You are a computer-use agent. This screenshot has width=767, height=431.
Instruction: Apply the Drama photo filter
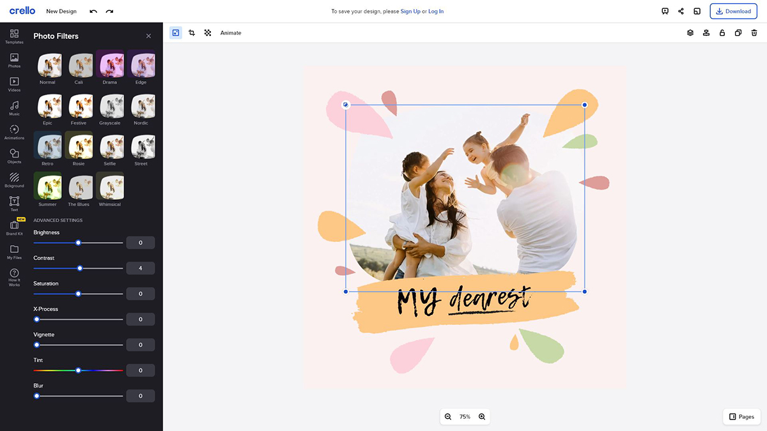click(110, 65)
